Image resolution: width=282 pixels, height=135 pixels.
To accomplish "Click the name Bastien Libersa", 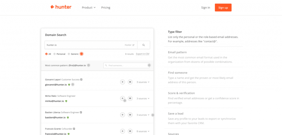I will [x=53, y=113].
